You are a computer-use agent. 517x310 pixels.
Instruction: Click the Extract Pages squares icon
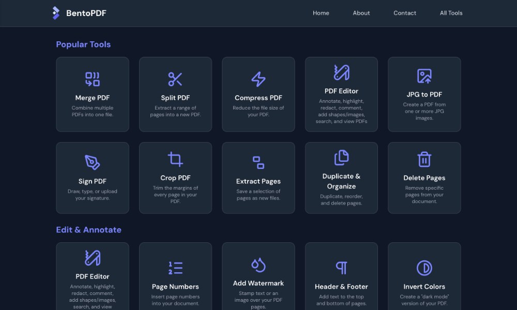click(x=258, y=161)
